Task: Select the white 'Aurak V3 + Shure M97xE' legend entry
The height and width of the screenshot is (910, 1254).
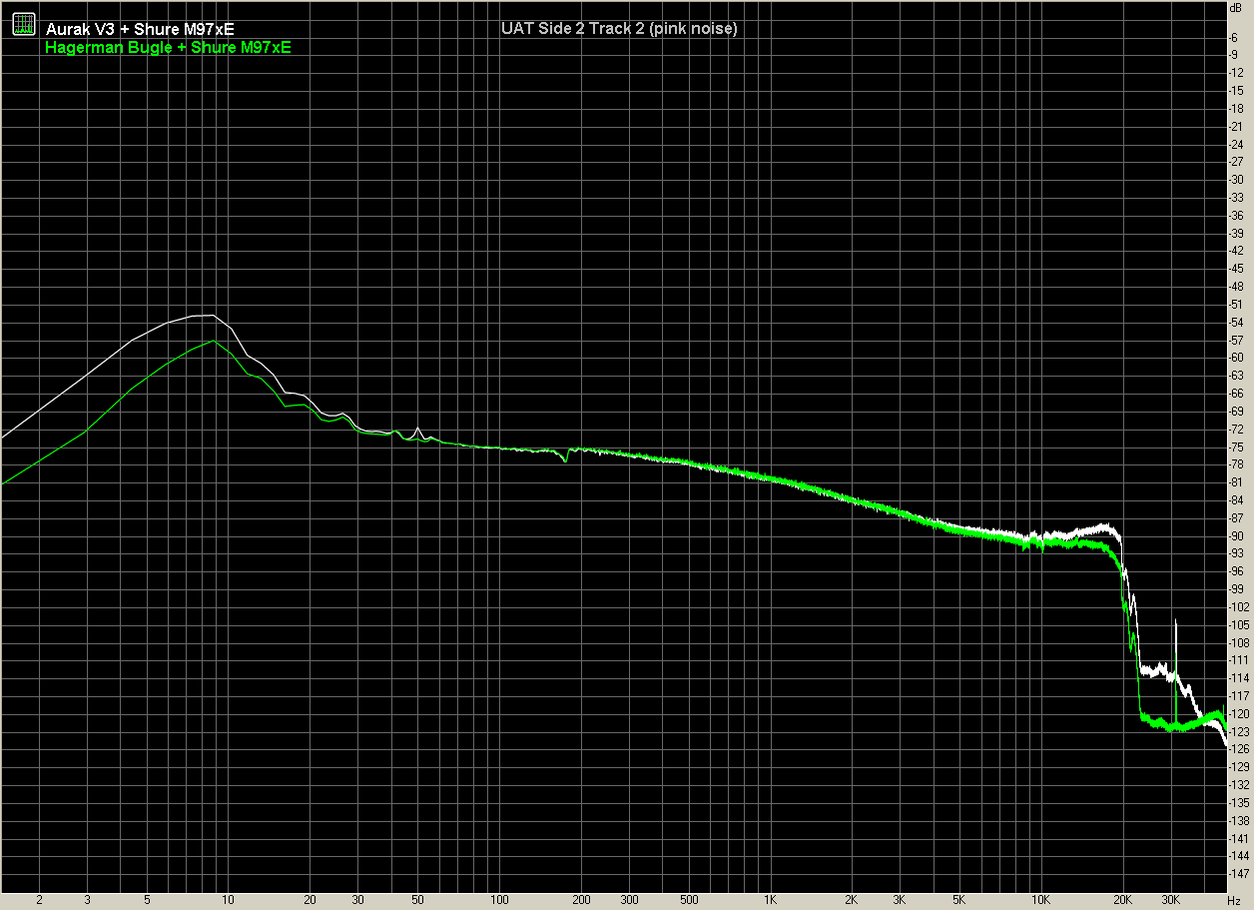Action: 140,29
